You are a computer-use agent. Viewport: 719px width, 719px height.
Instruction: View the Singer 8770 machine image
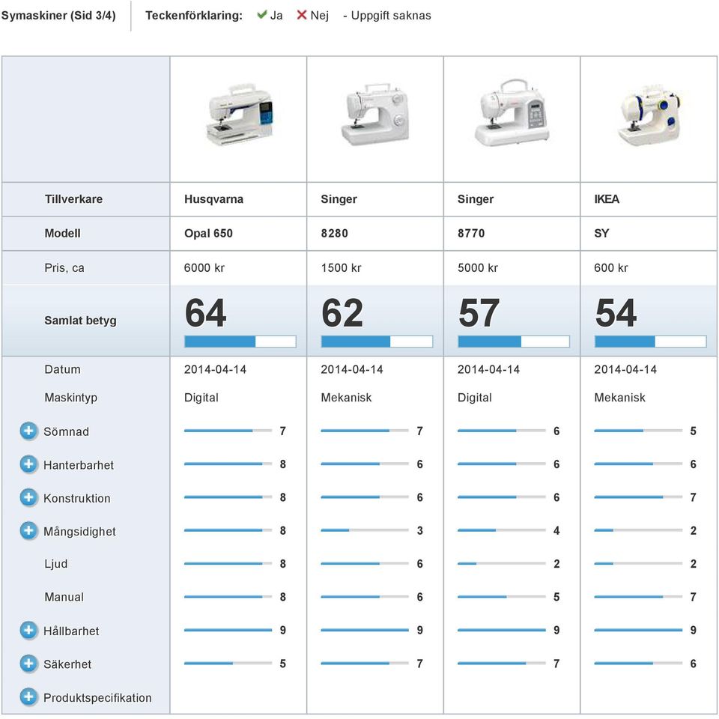click(512, 113)
